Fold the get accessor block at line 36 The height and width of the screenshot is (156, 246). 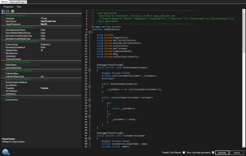(x=90, y=106)
